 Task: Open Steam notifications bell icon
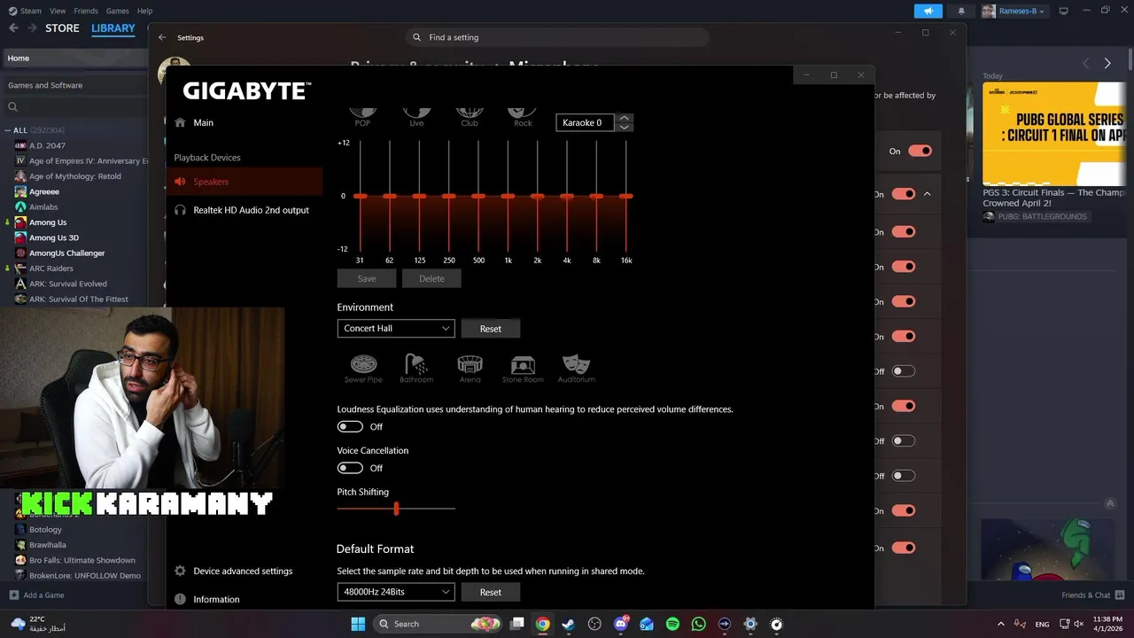coord(961,11)
